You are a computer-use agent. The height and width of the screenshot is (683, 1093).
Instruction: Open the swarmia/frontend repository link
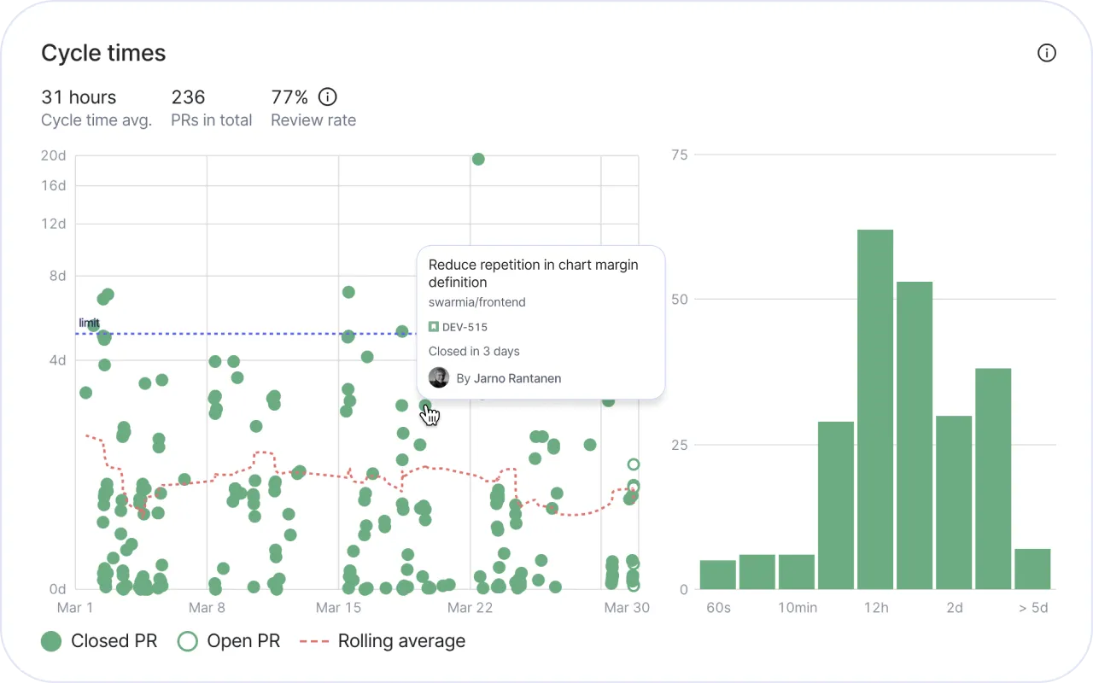477,302
